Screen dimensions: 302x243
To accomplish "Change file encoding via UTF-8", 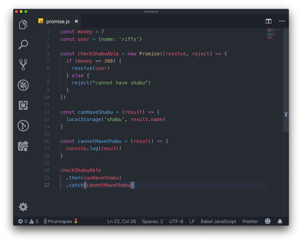I will [x=176, y=221].
